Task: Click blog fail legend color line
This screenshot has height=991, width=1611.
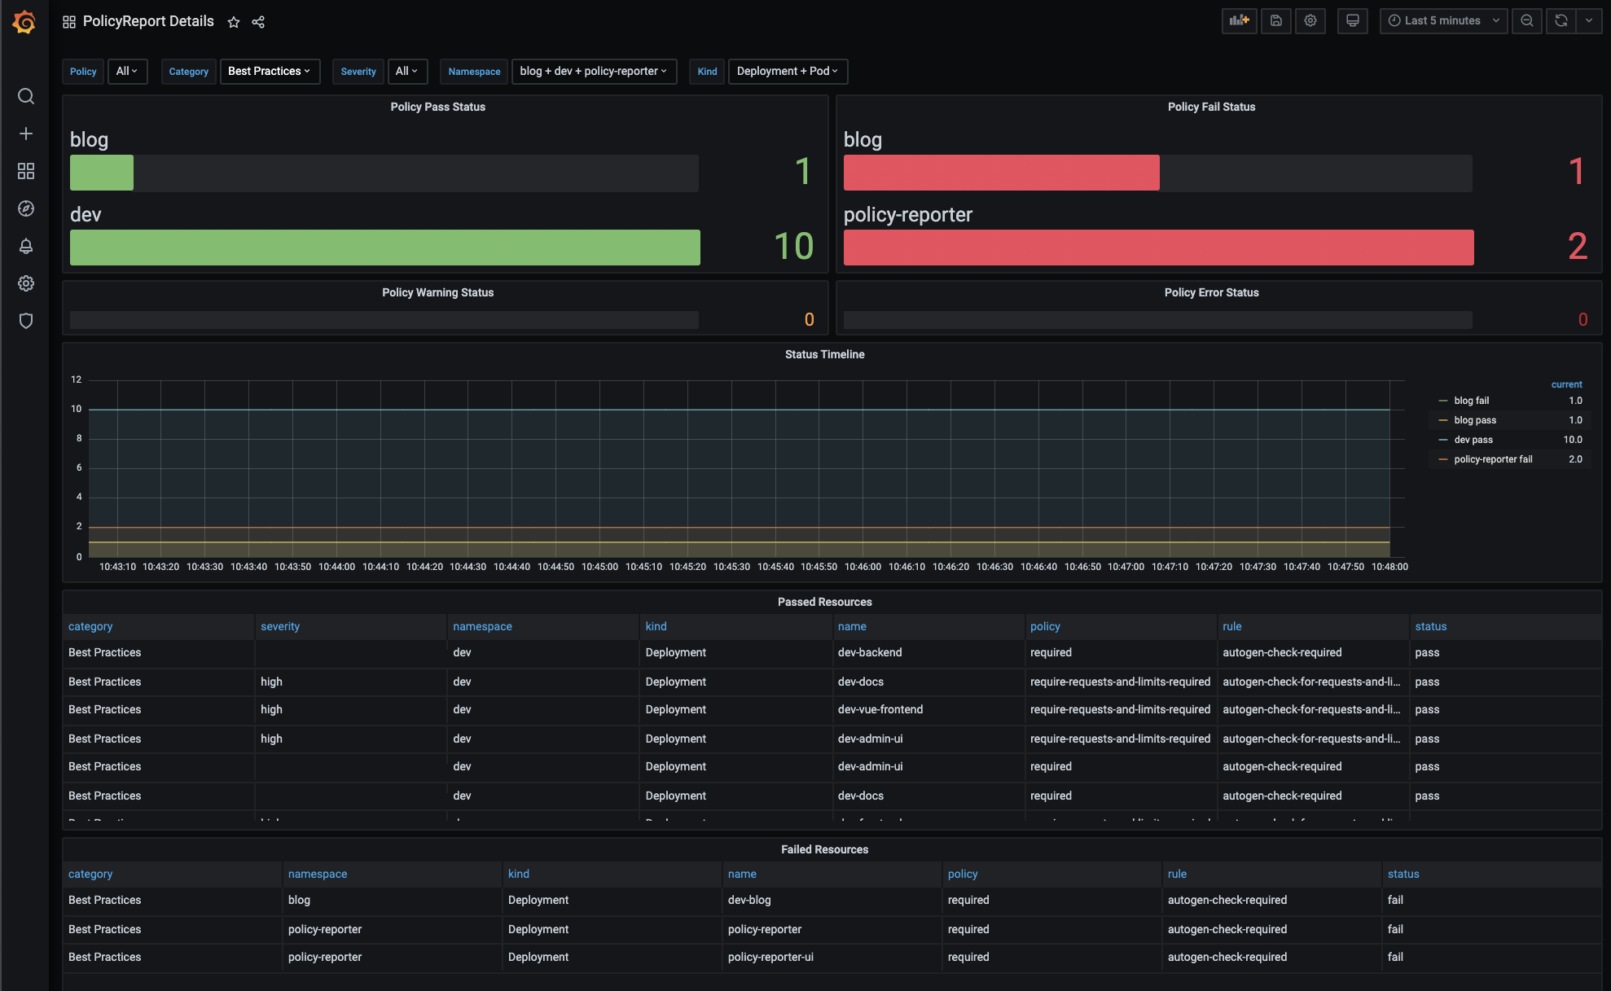Action: (1443, 401)
